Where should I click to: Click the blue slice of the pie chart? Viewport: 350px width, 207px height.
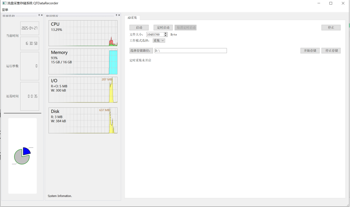click(x=26, y=151)
